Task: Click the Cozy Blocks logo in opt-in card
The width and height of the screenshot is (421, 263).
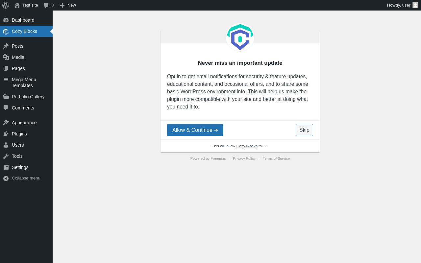Action: click(240, 37)
